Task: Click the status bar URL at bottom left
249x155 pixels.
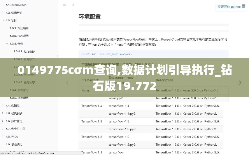Action: [27, 153]
